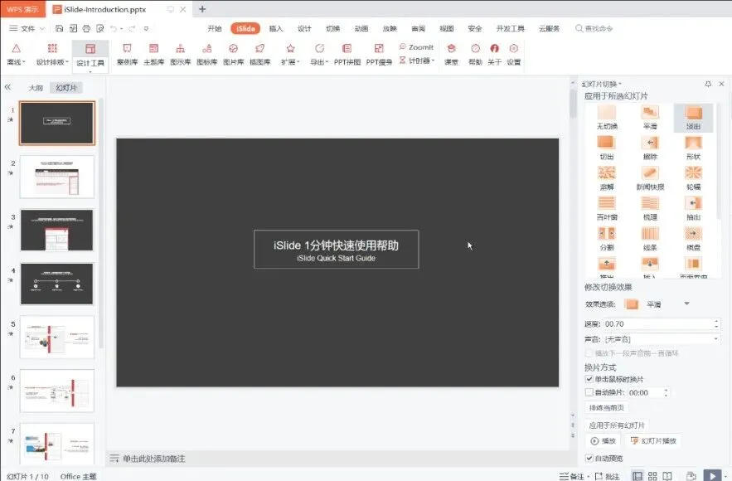Open the 案例库 case library
Image resolution: width=732 pixels, height=481 pixels.
pyautogui.click(x=127, y=54)
